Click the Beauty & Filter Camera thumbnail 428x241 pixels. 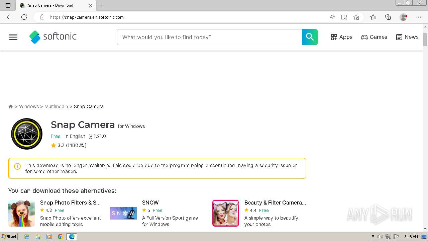[x=226, y=213]
